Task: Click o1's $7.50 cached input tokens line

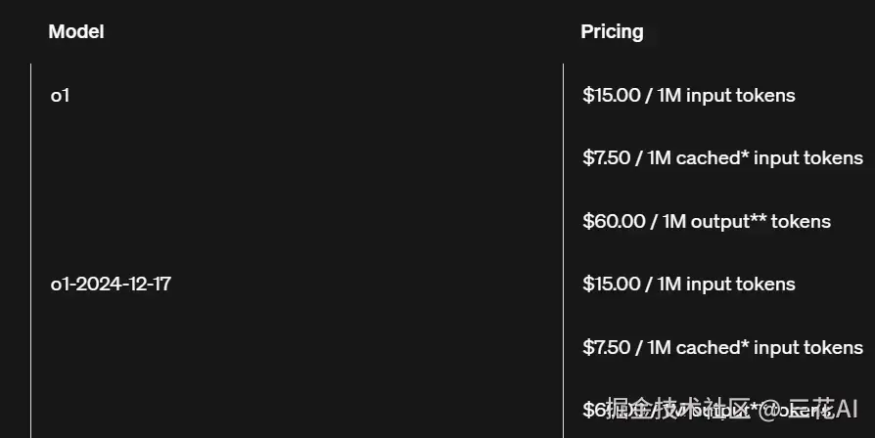Action: click(x=722, y=158)
